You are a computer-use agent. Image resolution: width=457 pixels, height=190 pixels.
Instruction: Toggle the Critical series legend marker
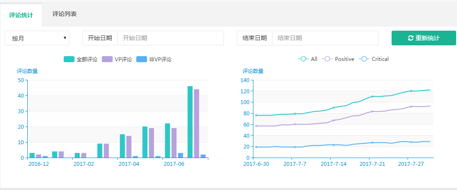coord(364,59)
